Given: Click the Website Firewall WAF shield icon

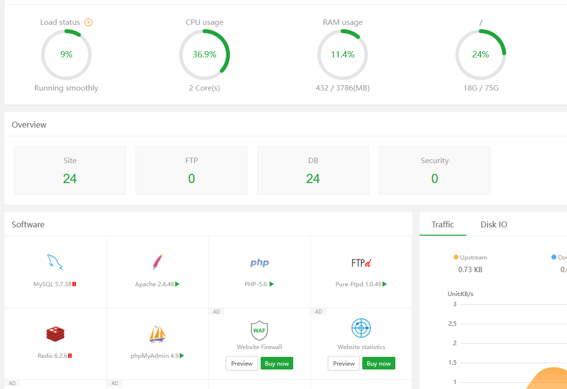Looking at the screenshot, I should (x=259, y=330).
